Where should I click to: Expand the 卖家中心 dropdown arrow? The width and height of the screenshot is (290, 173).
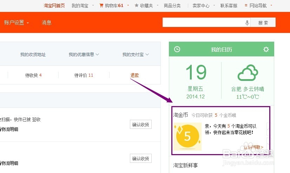pyautogui.click(x=214, y=5)
